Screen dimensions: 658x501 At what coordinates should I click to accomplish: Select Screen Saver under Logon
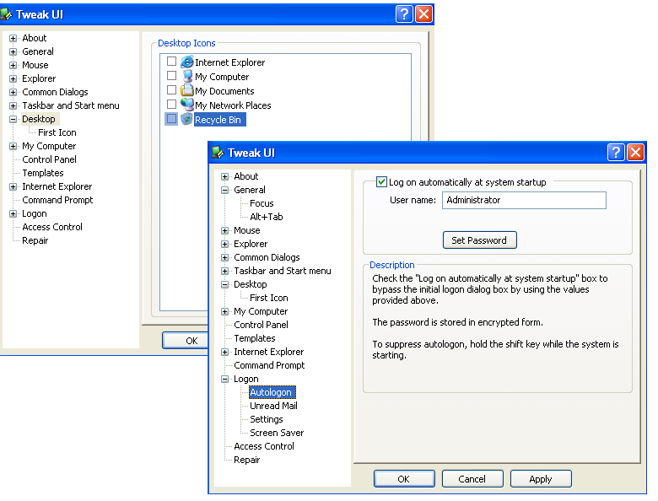point(277,433)
